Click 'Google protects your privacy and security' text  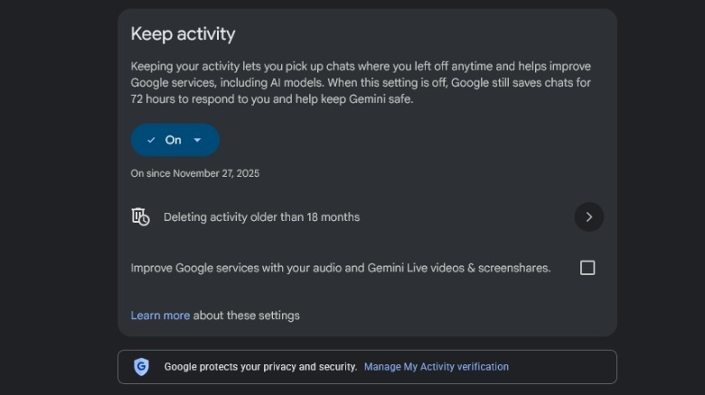260,367
